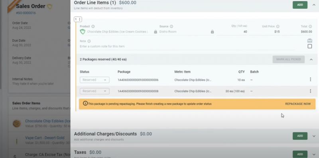Click the Status column header
This screenshot has height=158, width=319.
[x=85, y=72]
